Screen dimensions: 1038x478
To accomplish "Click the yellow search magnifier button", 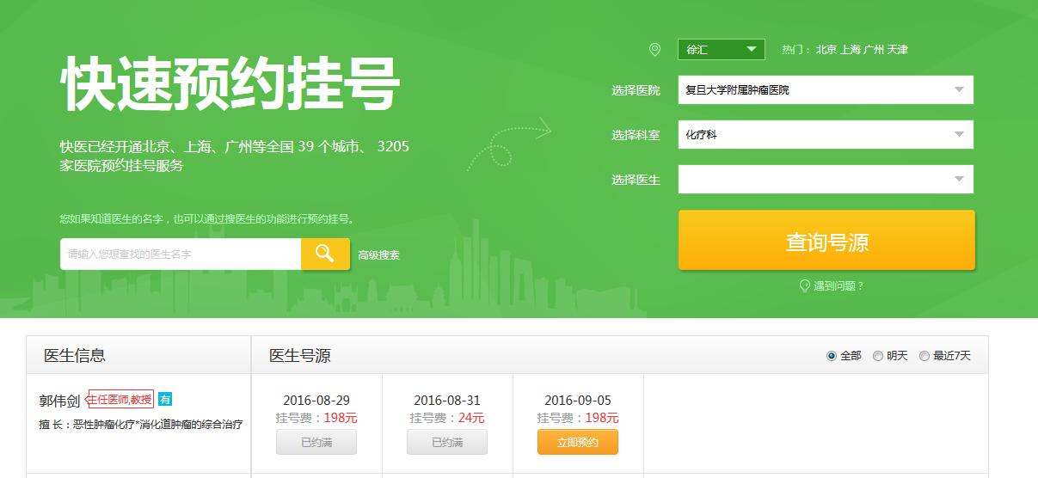I will coord(325,254).
